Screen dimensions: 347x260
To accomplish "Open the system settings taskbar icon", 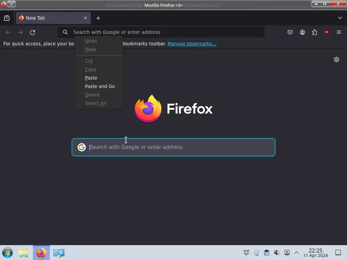I will (x=59, y=253).
